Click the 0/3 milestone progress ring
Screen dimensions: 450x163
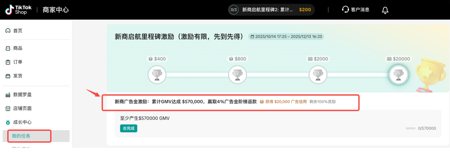[x=234, y=10]
